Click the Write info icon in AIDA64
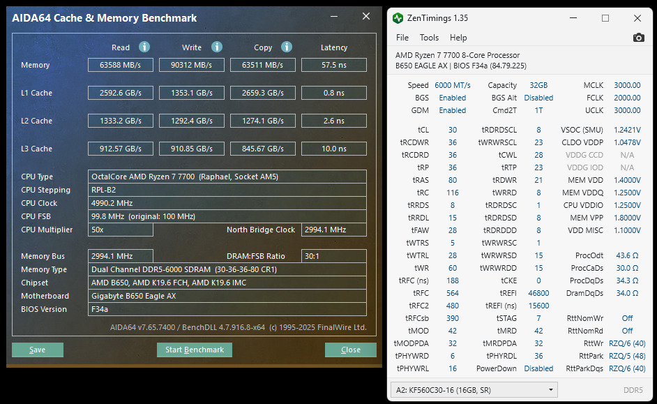This screenshot has height=404, width=657. pos(217,47)
